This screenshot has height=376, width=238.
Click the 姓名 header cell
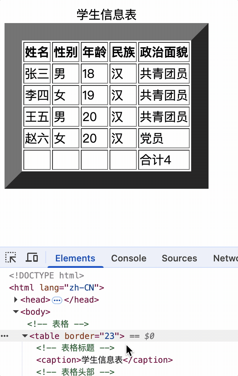[x=37, y=52]
